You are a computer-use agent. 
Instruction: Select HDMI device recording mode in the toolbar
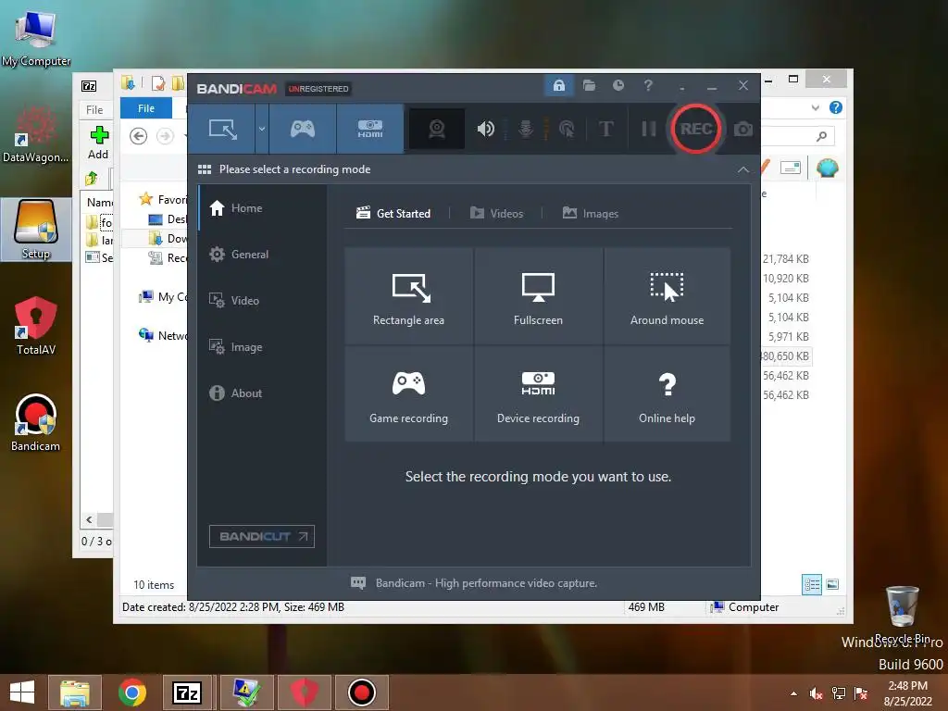point(370,129)
